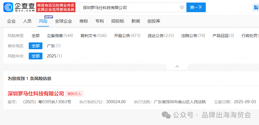Filter by 产品召回 (3)
259x125 pixels.
click(223, 36)
